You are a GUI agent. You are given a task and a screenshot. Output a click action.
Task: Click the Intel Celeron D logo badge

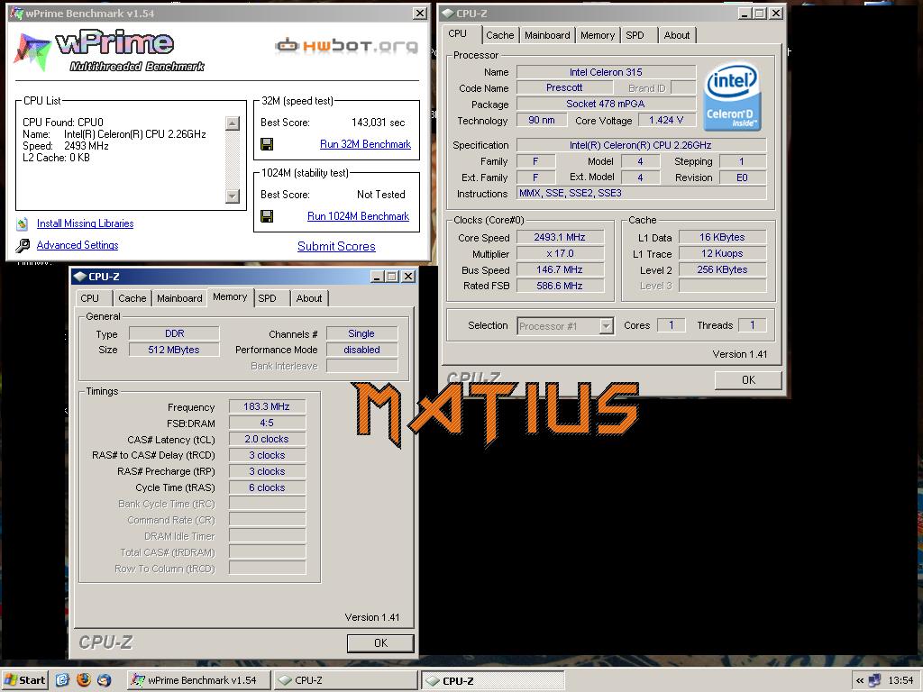click(732, 97)
